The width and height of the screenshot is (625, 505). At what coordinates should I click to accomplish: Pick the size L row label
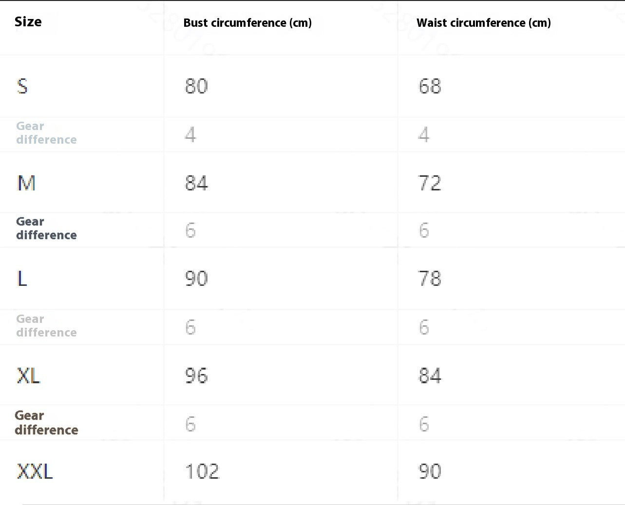coord(22,279)
